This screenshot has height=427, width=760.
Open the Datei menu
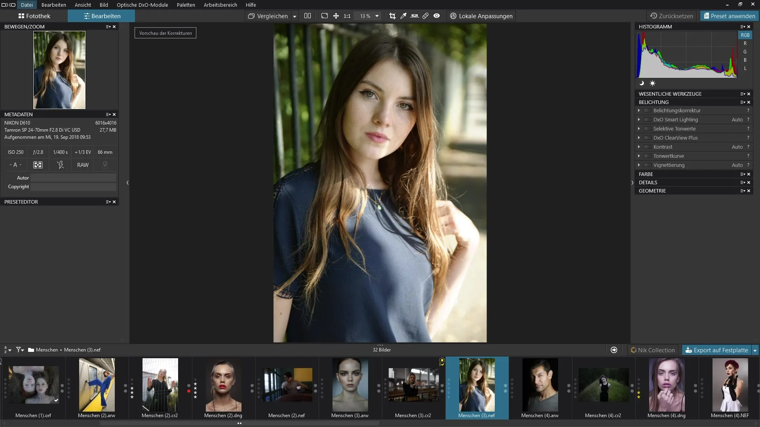27,5
